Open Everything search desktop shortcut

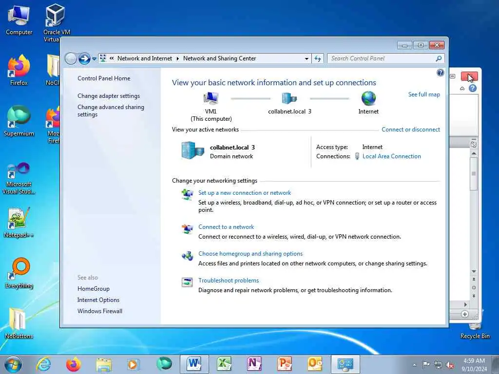pos(19,273)
